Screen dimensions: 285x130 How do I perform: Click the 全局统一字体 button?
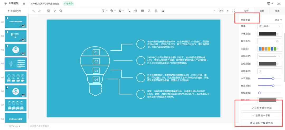pyautogui.click(x=261, y=115)
